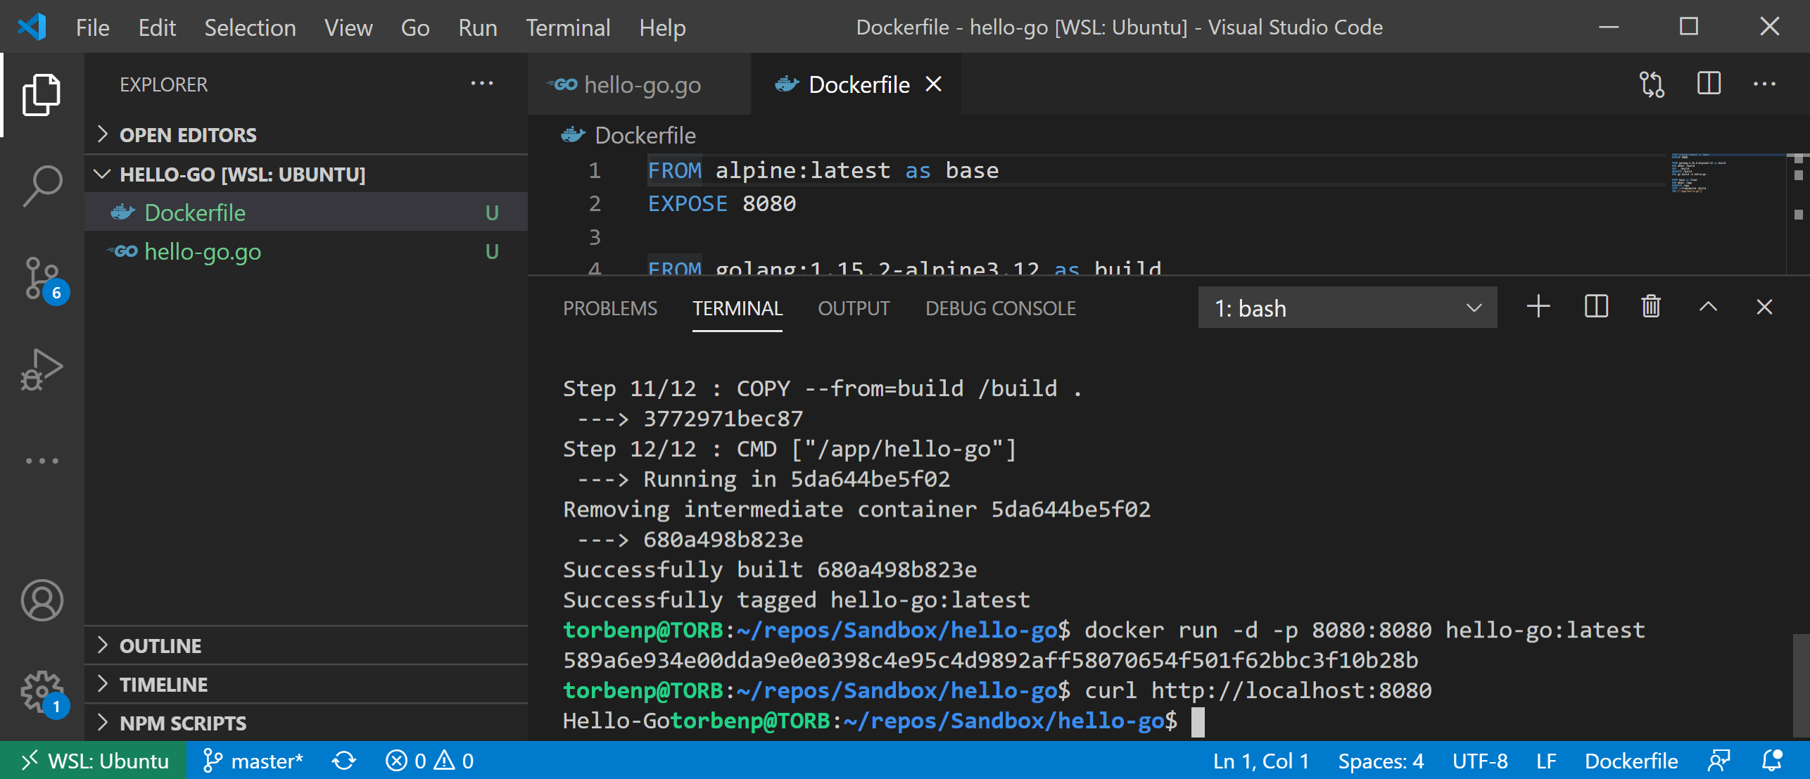The image size is (1810, 779).
Task: Open the Source Control view with 6 changes
Action: pyautogui.click(x=42, y=278)
